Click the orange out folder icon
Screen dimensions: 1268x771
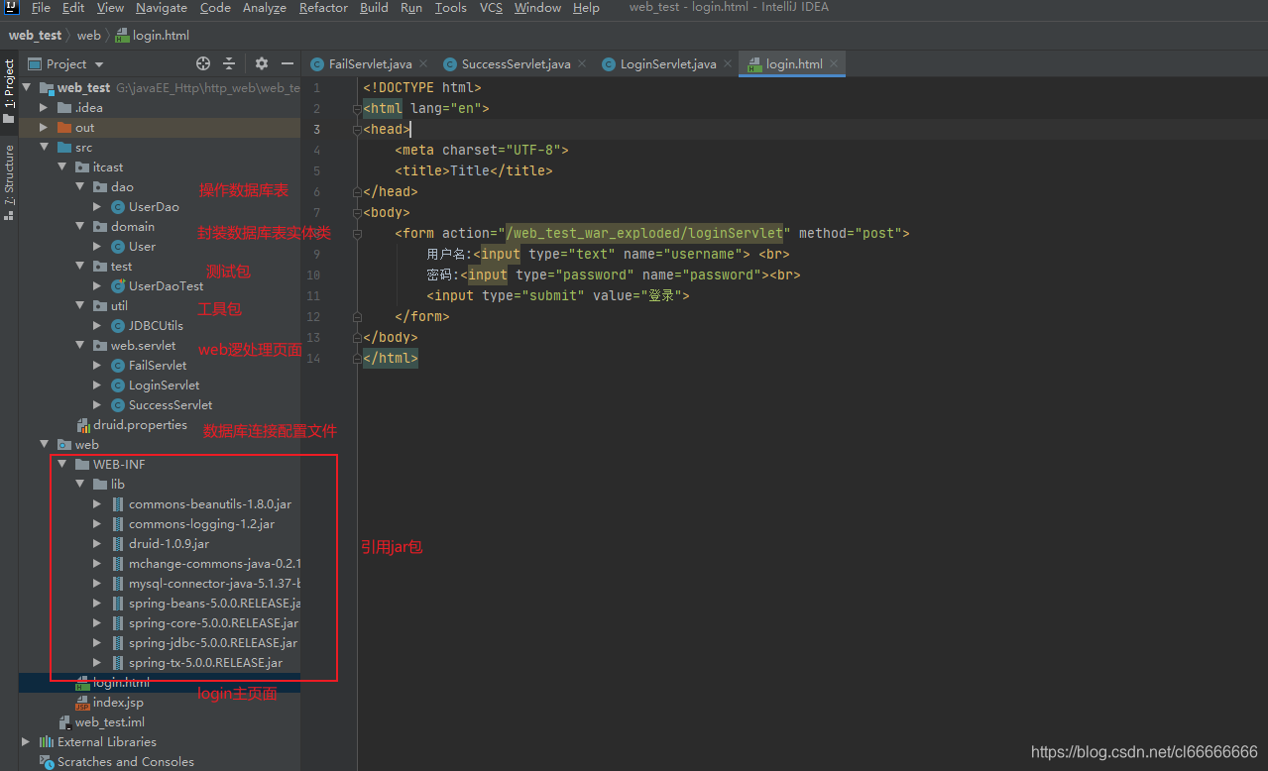(x=64, y=128)
